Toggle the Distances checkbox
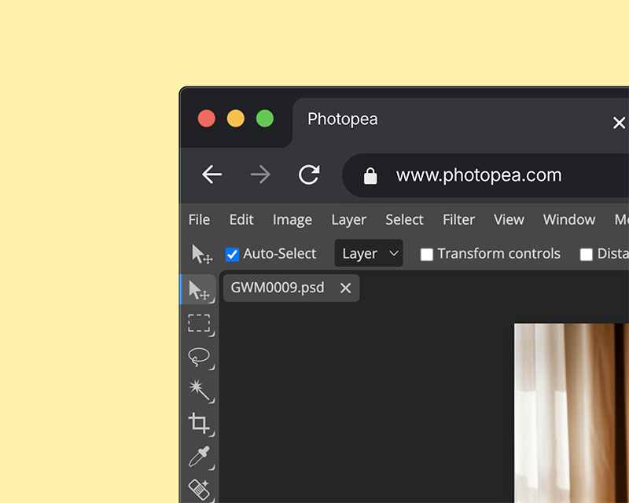Image resolution: width=629 pixels, height=503 pixels. click(586, 255)
